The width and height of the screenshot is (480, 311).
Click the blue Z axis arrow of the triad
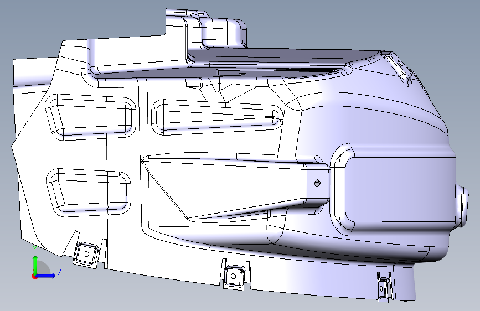[x=47, y=276]
